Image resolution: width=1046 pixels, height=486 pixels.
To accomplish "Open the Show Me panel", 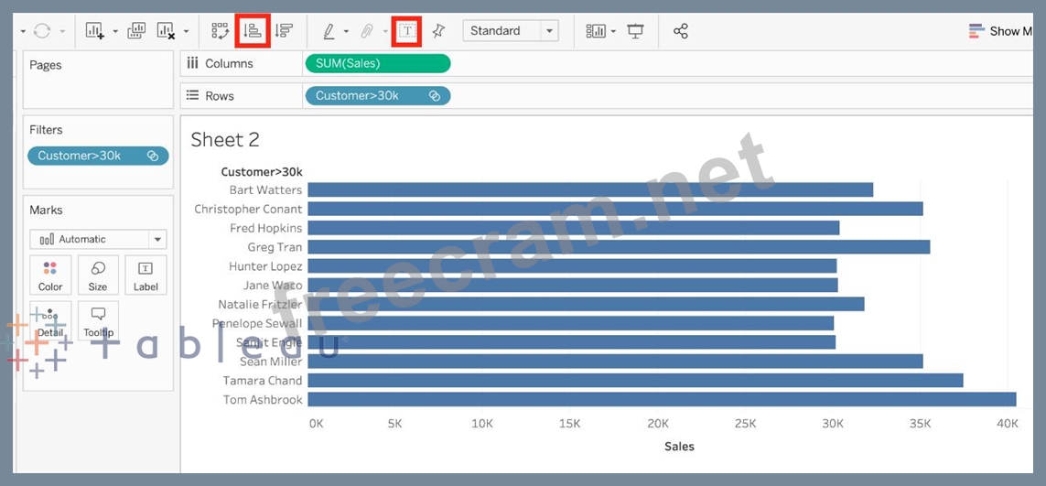I will [x=1002, y=31].
